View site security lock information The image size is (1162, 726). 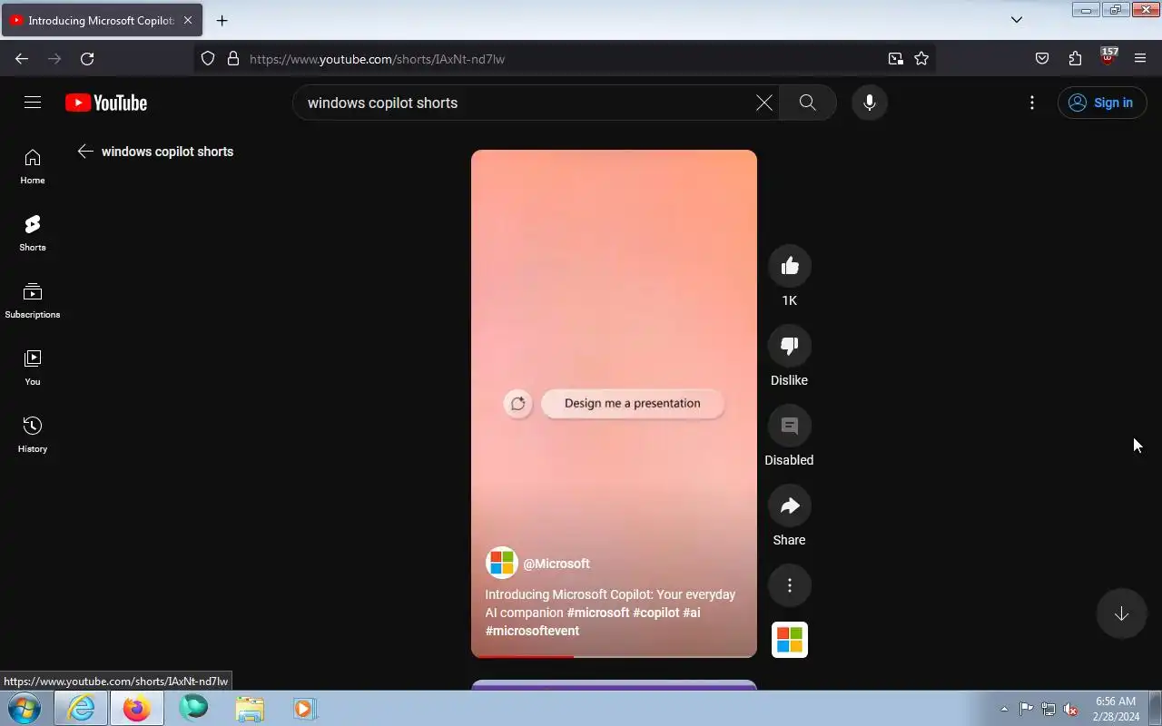pos(233,58)
